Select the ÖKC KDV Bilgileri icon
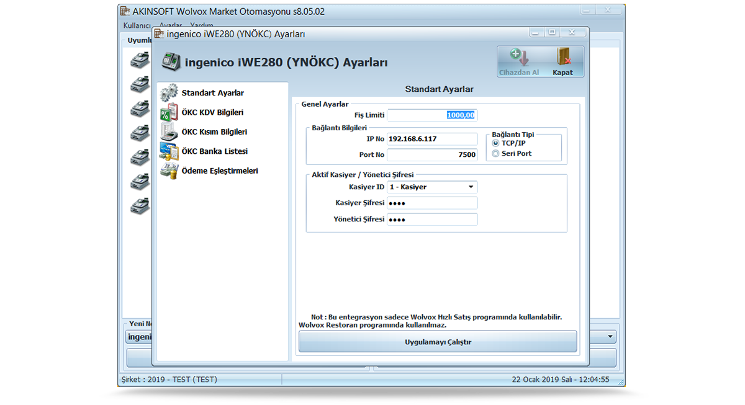This screenshot has height=405, width=745. [169, 112]
